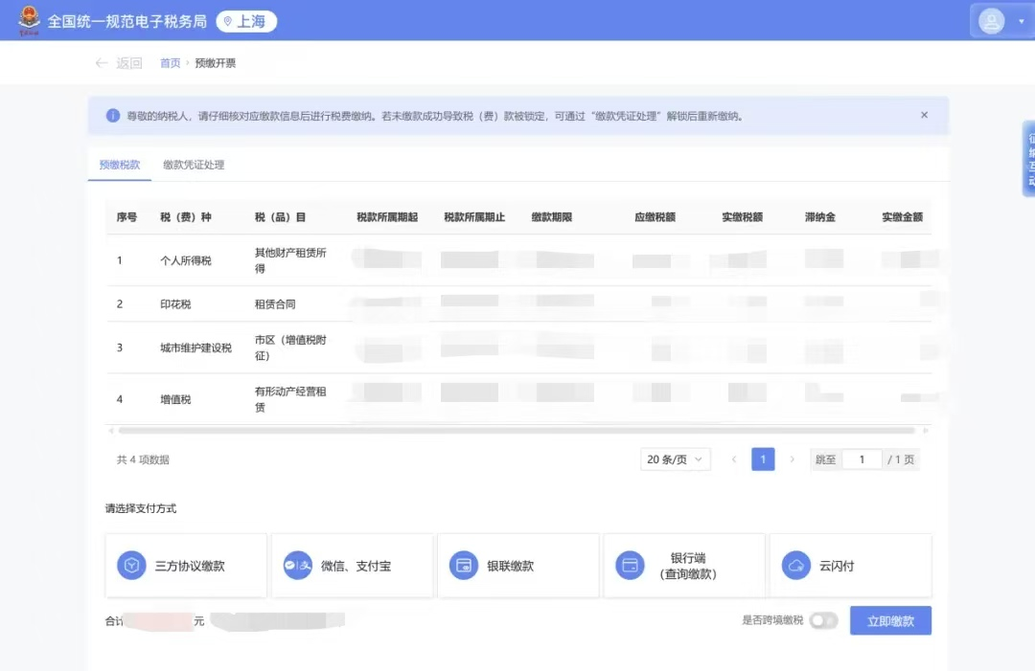
Task: Open the 20 条/页 page size dropdown
Action: point(675,459)
